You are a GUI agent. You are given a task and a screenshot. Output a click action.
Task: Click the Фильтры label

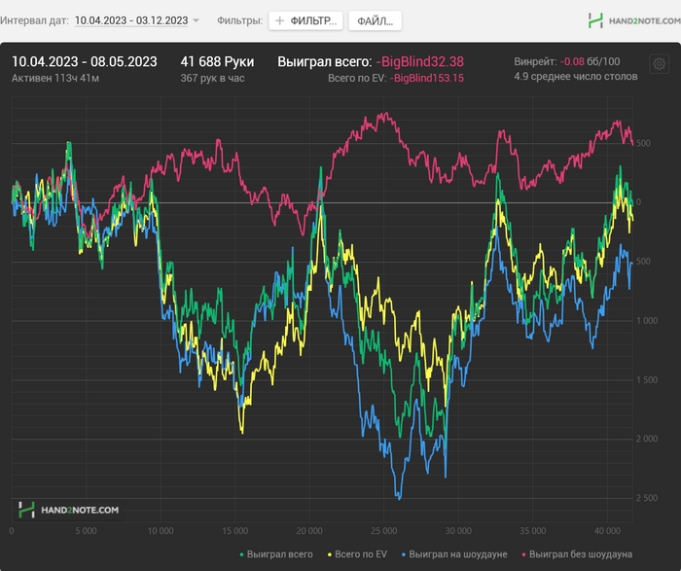tap(239, 20)
